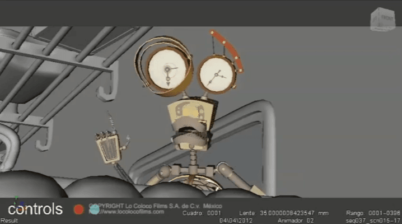Click the FRONT face of the view cube
The width and height of the screenshot is (402, 224).
387,18
